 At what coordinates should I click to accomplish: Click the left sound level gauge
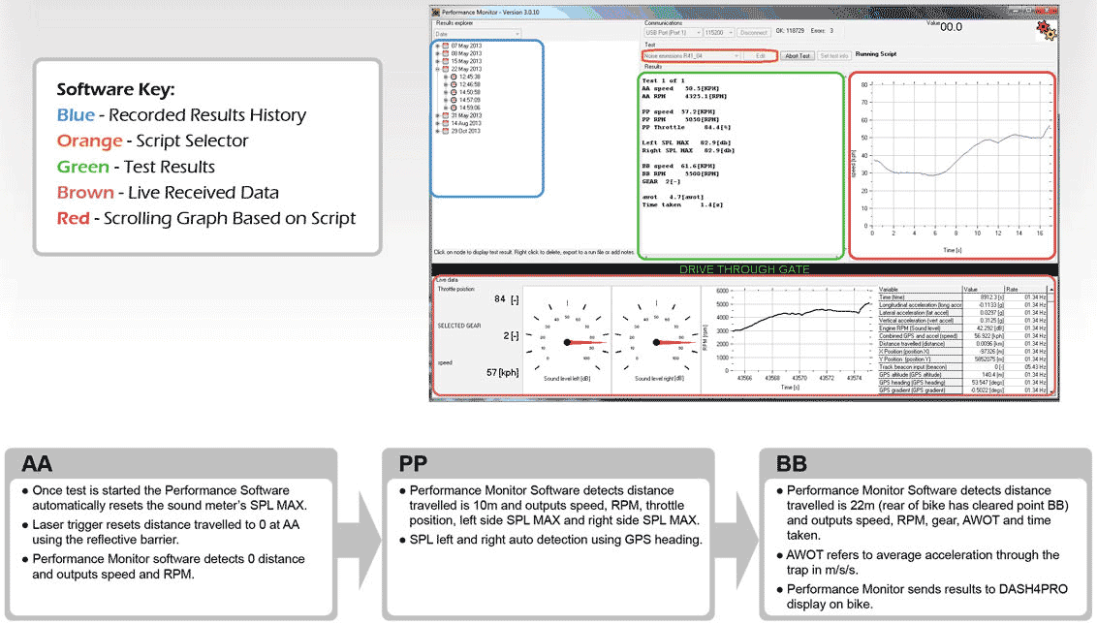pos(567,341)
